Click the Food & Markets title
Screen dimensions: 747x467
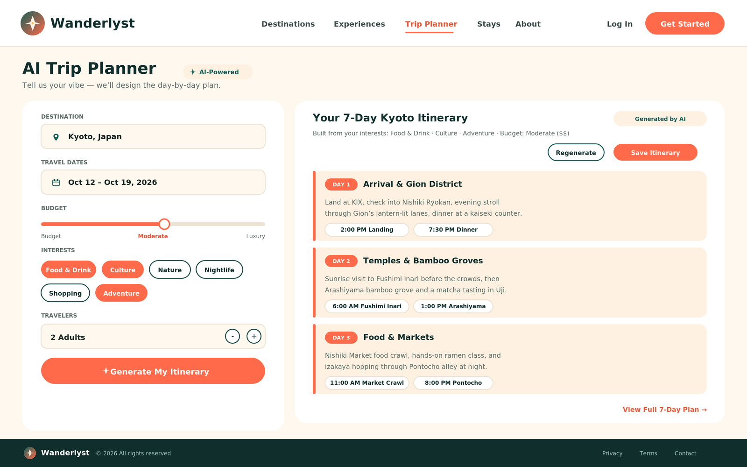399,337
